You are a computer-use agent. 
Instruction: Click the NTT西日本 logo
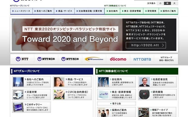click(70, 59)
